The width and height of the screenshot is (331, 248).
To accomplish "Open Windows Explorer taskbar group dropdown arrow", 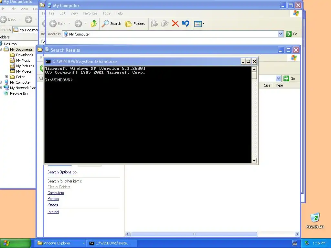I will pyautogui.click(x=84, y=243).
